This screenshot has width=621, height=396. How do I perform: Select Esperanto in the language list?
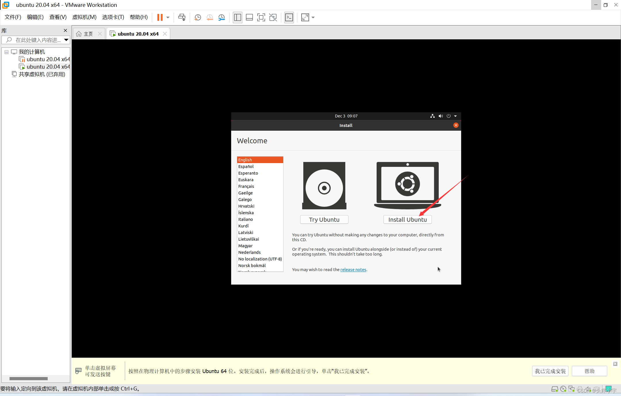click(x=260, y=173)
